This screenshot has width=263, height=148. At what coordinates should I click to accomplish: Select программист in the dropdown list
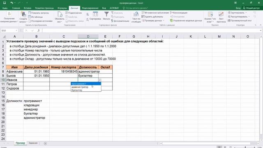click(x=86, y=83)
